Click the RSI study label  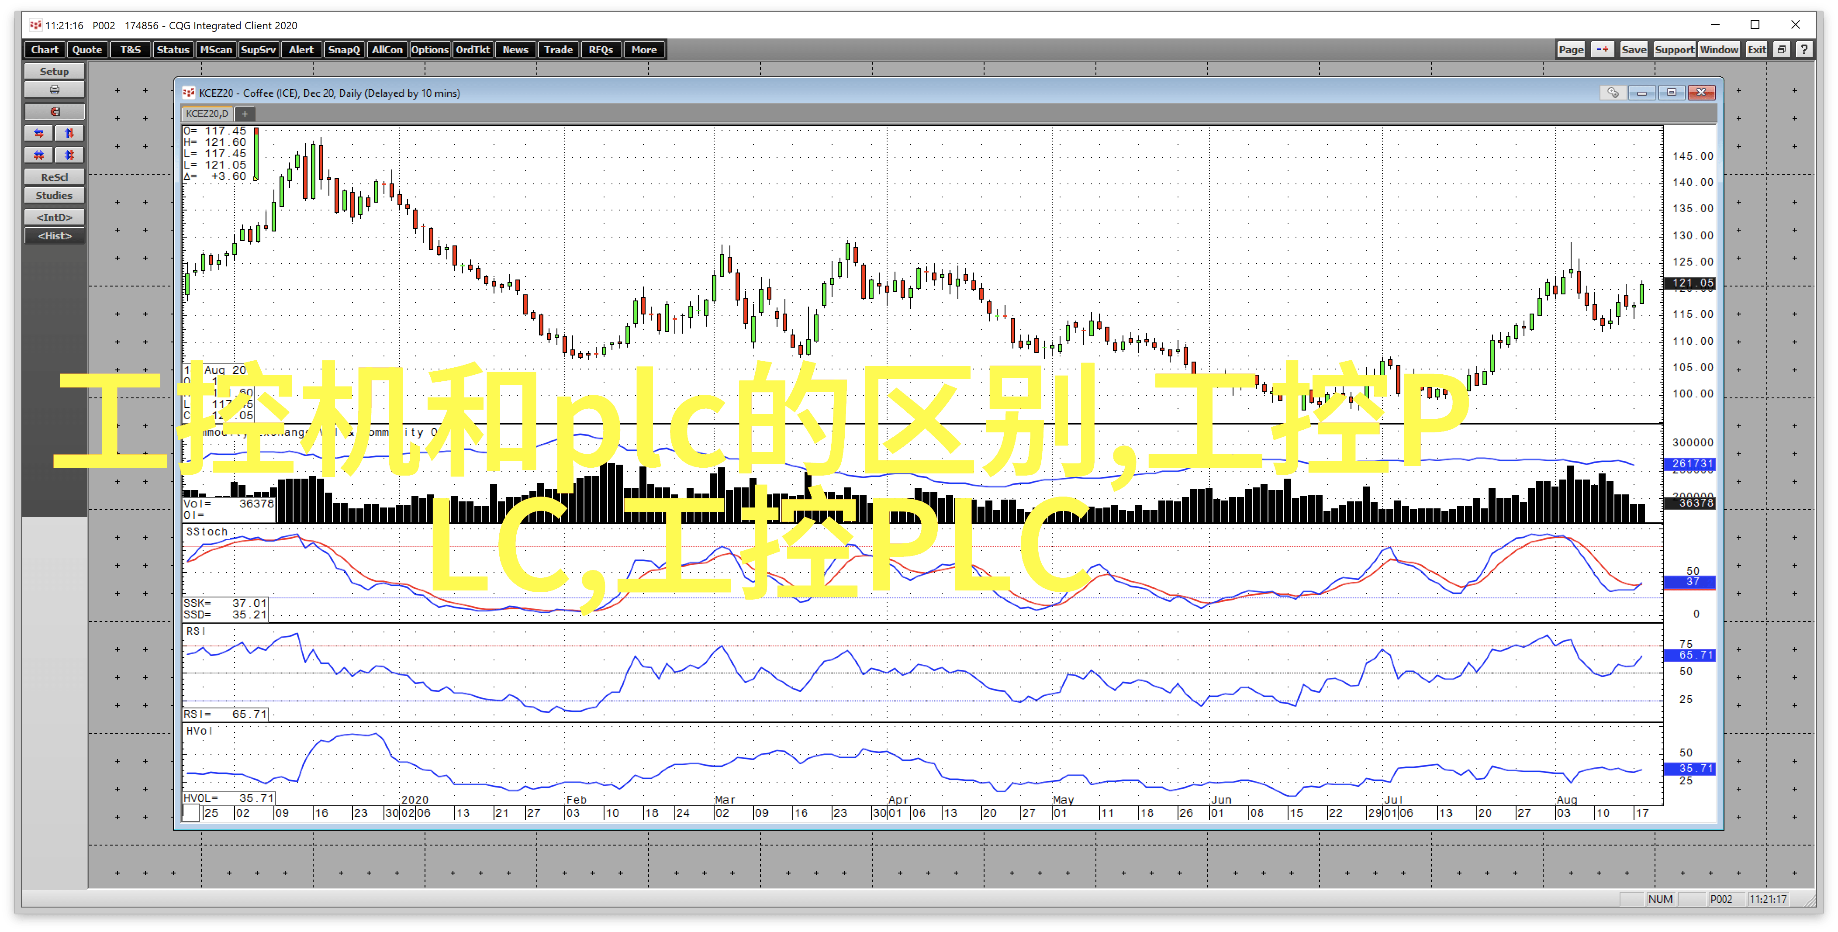coord(196,632)
